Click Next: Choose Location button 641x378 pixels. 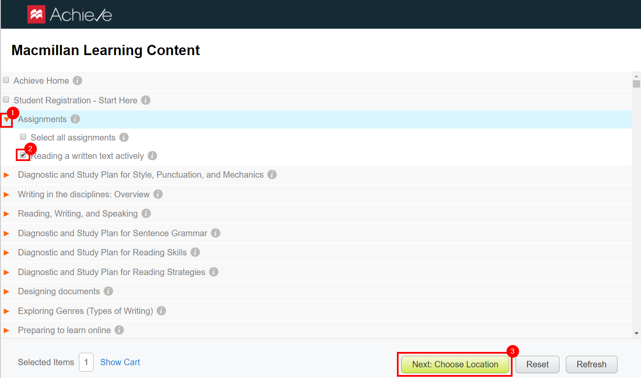(455, 364)
